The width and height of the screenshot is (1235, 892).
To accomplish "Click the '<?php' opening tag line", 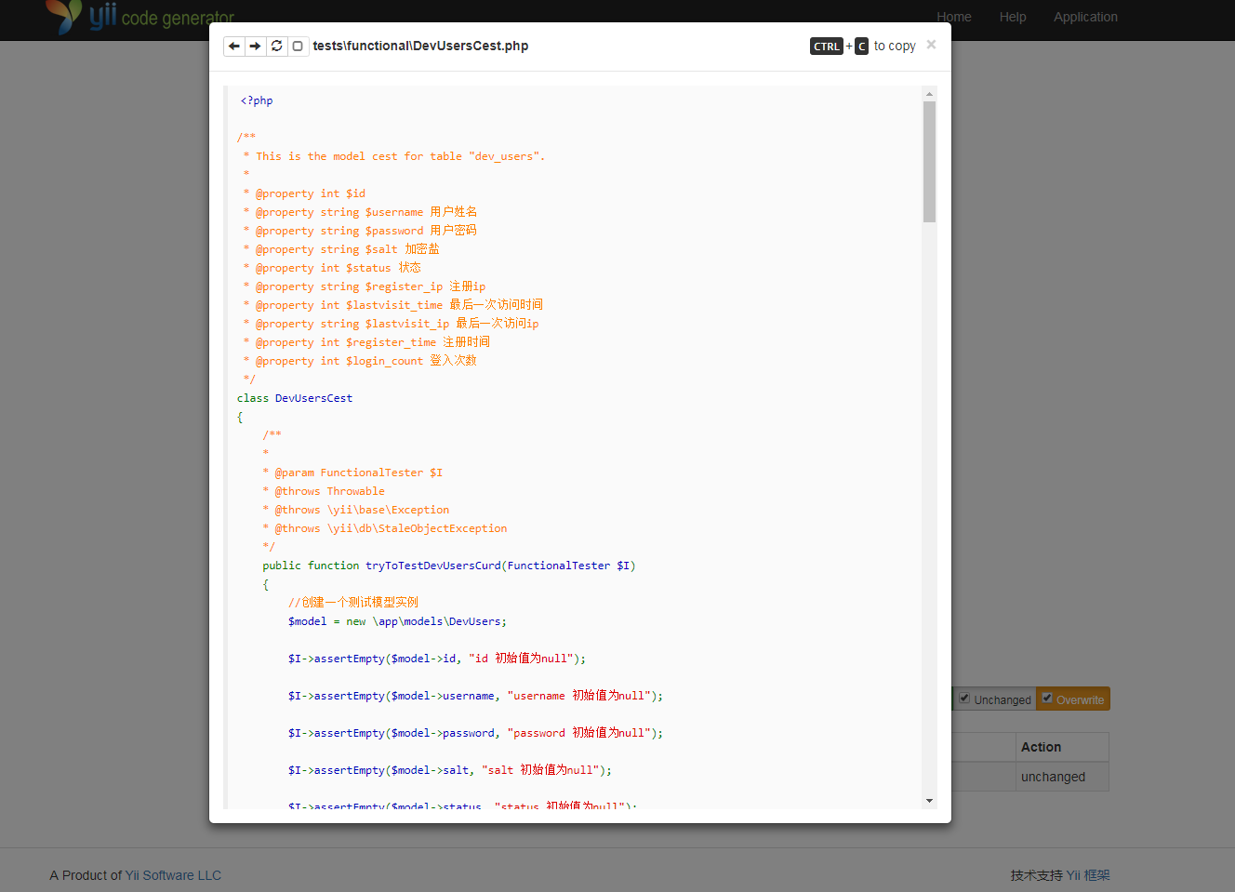I will (257, 100).
